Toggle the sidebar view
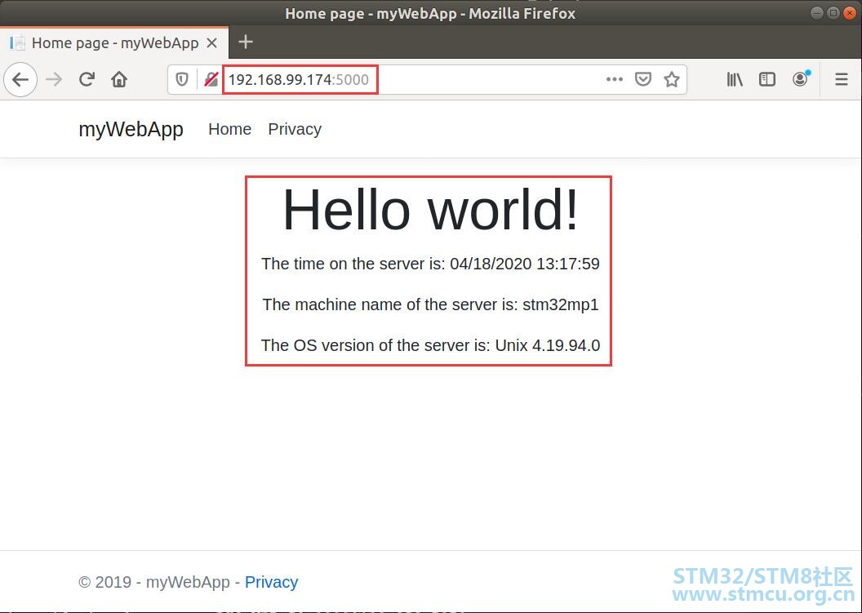 coord(767,79)
